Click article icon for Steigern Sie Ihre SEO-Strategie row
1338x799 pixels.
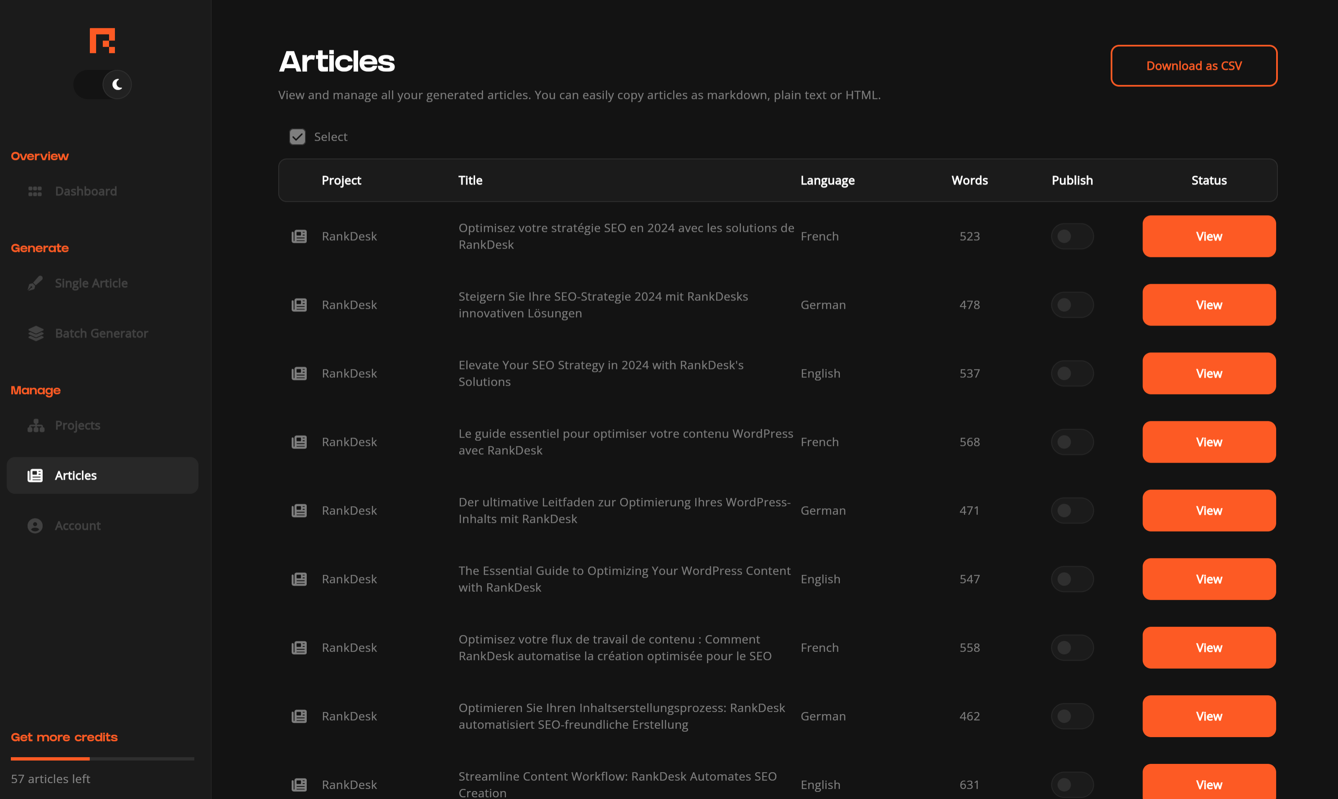[x=299, y=305]
